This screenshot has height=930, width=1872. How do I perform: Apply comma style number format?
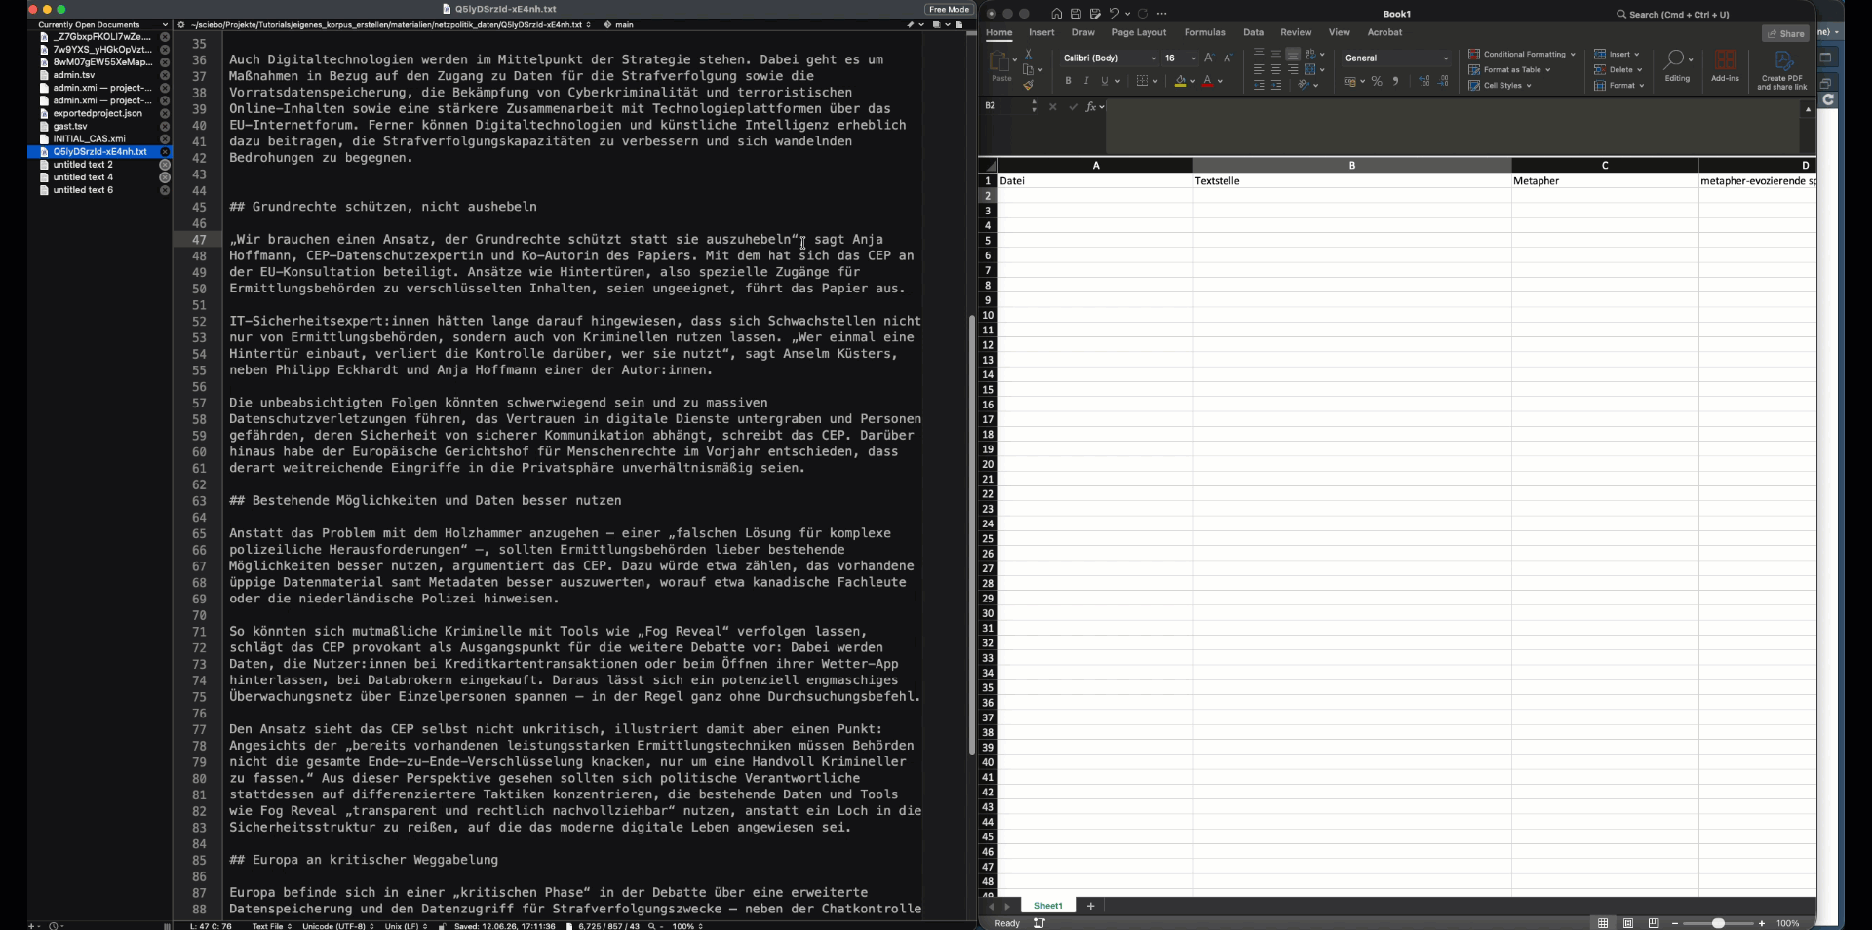1395,81
